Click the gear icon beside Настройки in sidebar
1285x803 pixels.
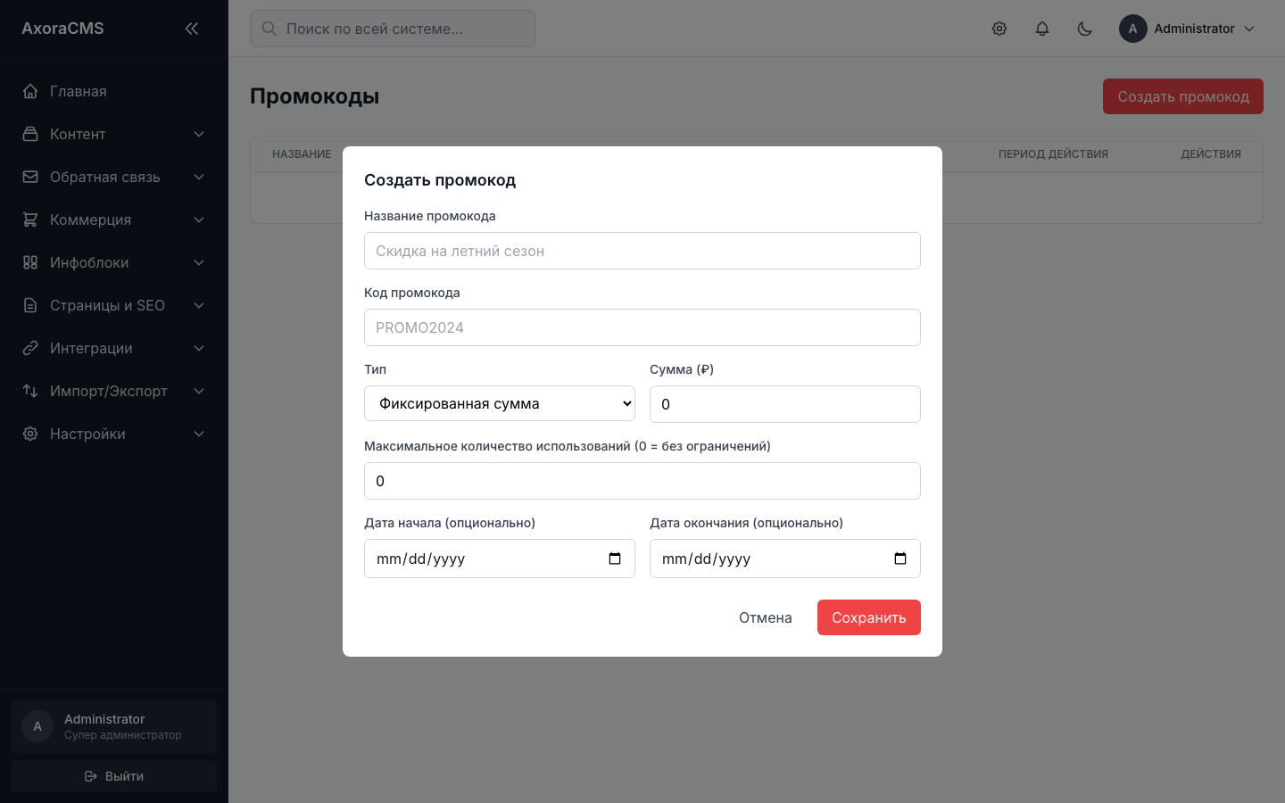(30, 434)
